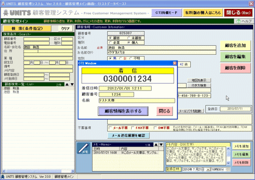Screen dimensions: 255x180
Task: Click 検索(条件指定) search button
Action: click(27, 29)
